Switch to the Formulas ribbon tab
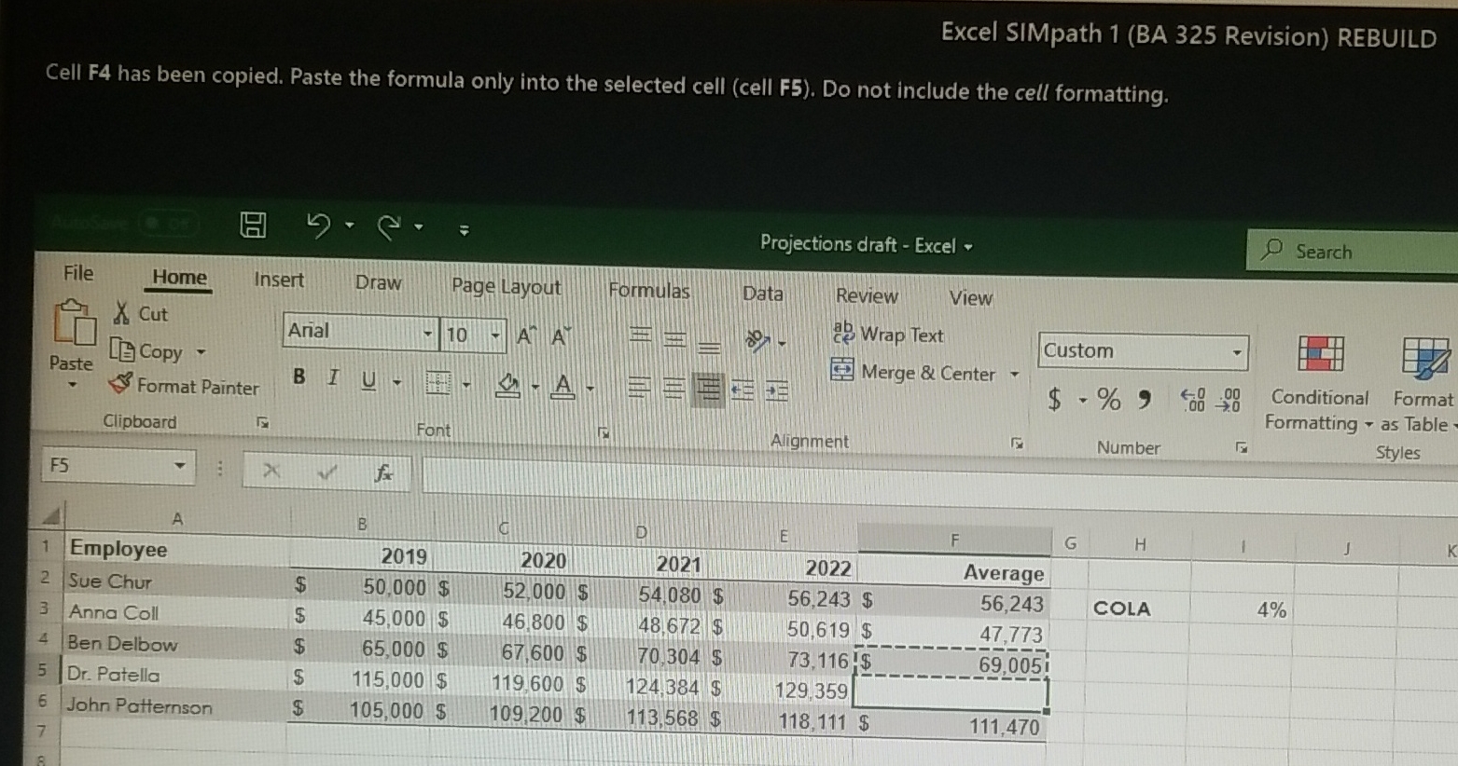Viewport: 1458px width, 766px height. point(649,291)
